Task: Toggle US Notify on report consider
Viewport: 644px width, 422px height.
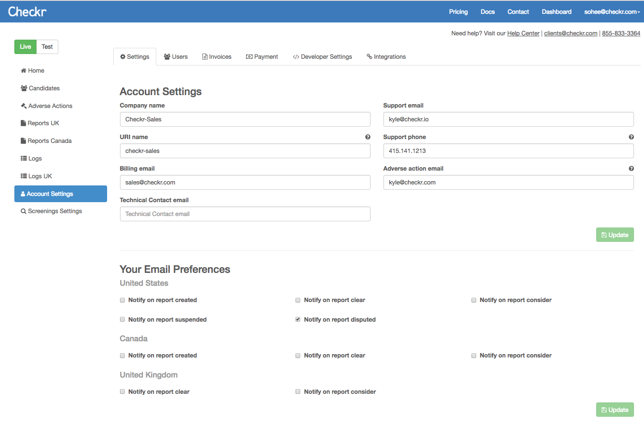Action: (x=474, y=300)
